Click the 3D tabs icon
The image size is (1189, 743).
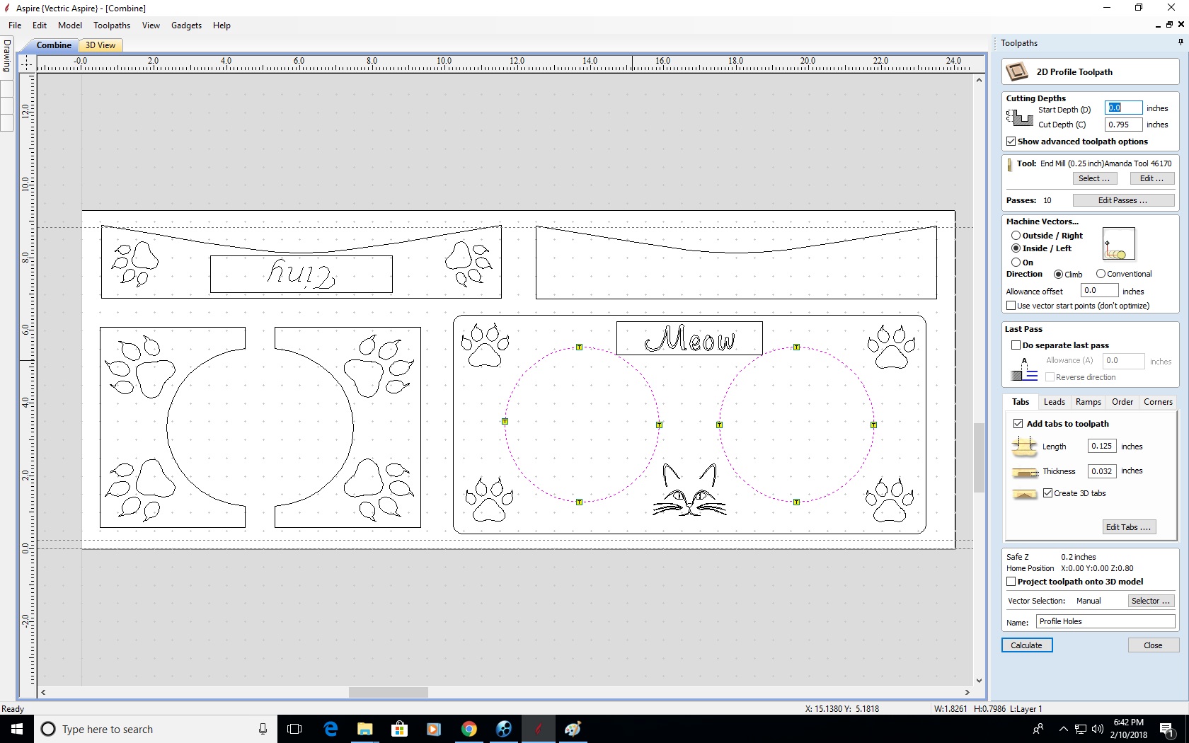pos(1024,494)
